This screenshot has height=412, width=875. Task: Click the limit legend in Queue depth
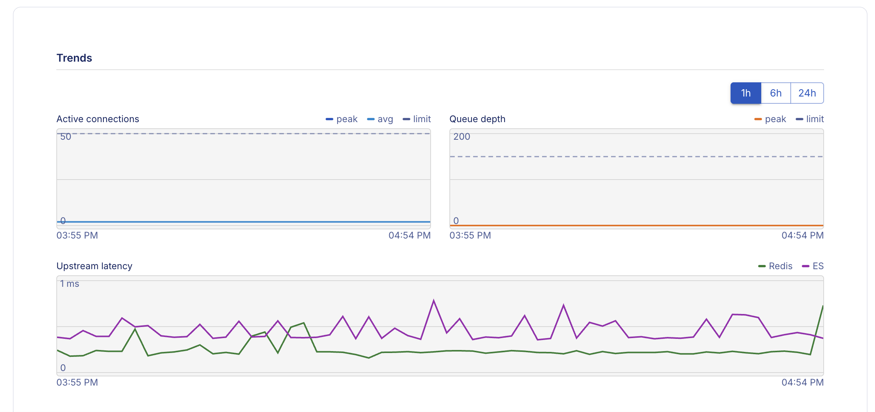click(x=810, y=119)
